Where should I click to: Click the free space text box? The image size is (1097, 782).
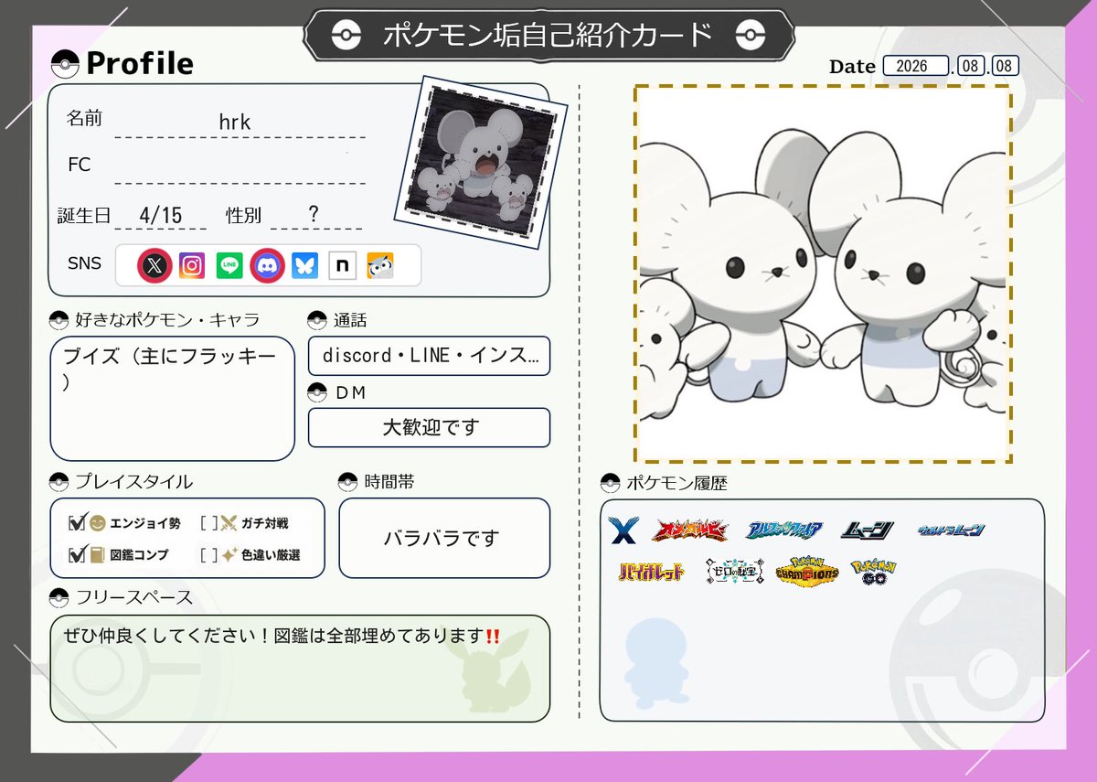click(300, 668)
